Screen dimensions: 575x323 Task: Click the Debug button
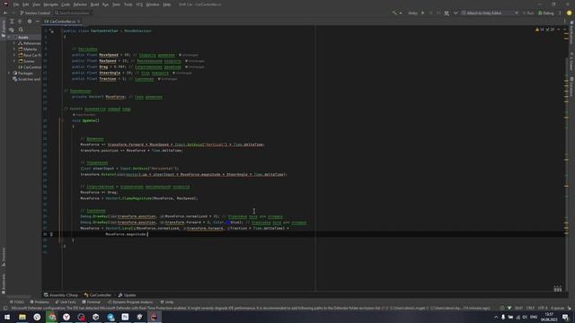pyautogui.click(x=546, y=13)
